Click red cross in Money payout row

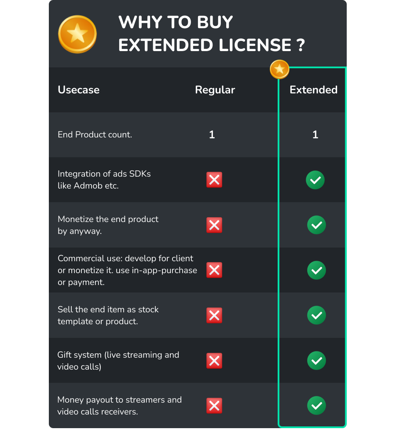214,406
